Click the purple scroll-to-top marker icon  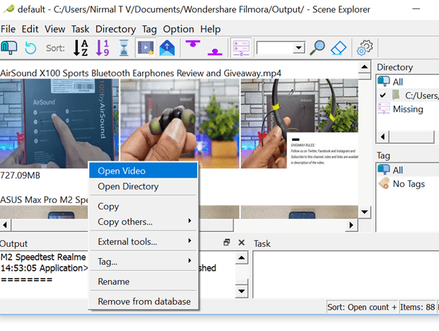(x=193, y=44)
